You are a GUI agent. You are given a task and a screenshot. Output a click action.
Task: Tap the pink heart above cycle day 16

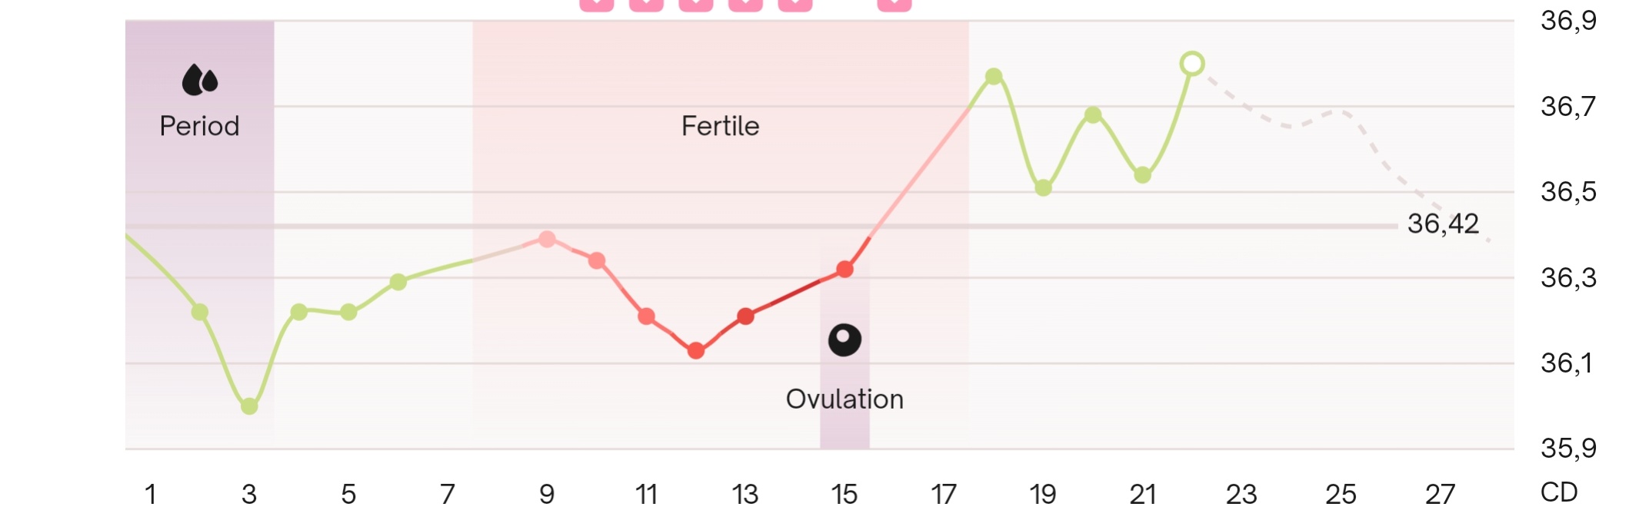[894, 5]
